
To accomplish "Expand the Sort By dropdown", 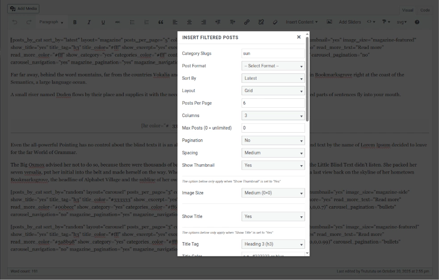I will click(x=273, y=78).
